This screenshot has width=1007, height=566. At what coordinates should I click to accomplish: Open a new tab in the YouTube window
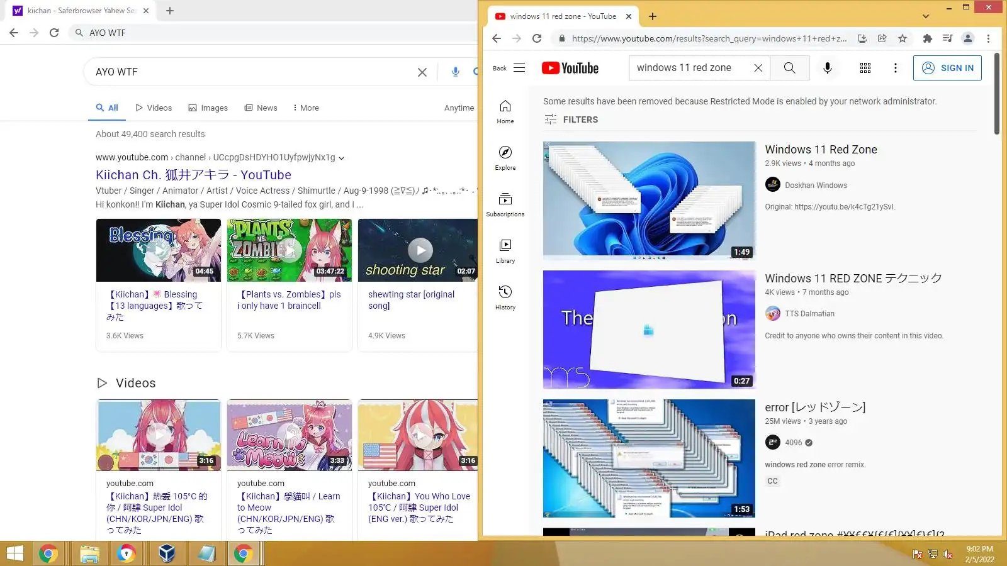pyautogui.click(x=653, y=16)
